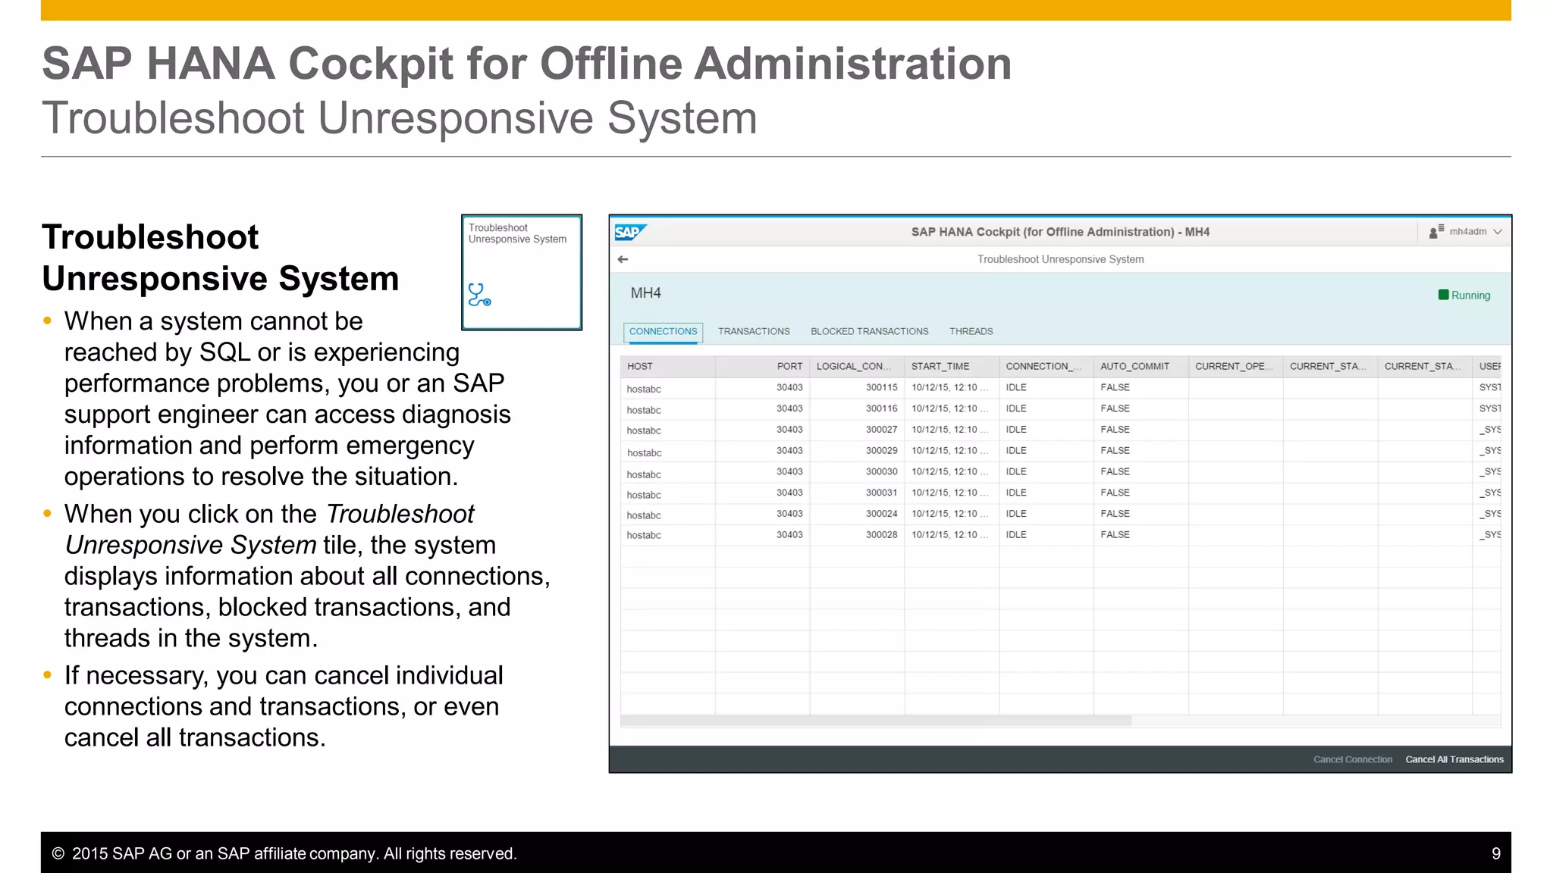The width and height of the screenshot is (1553, 873).
Task: Switch to the TRANSACTIONS tab
Action: 754,332
